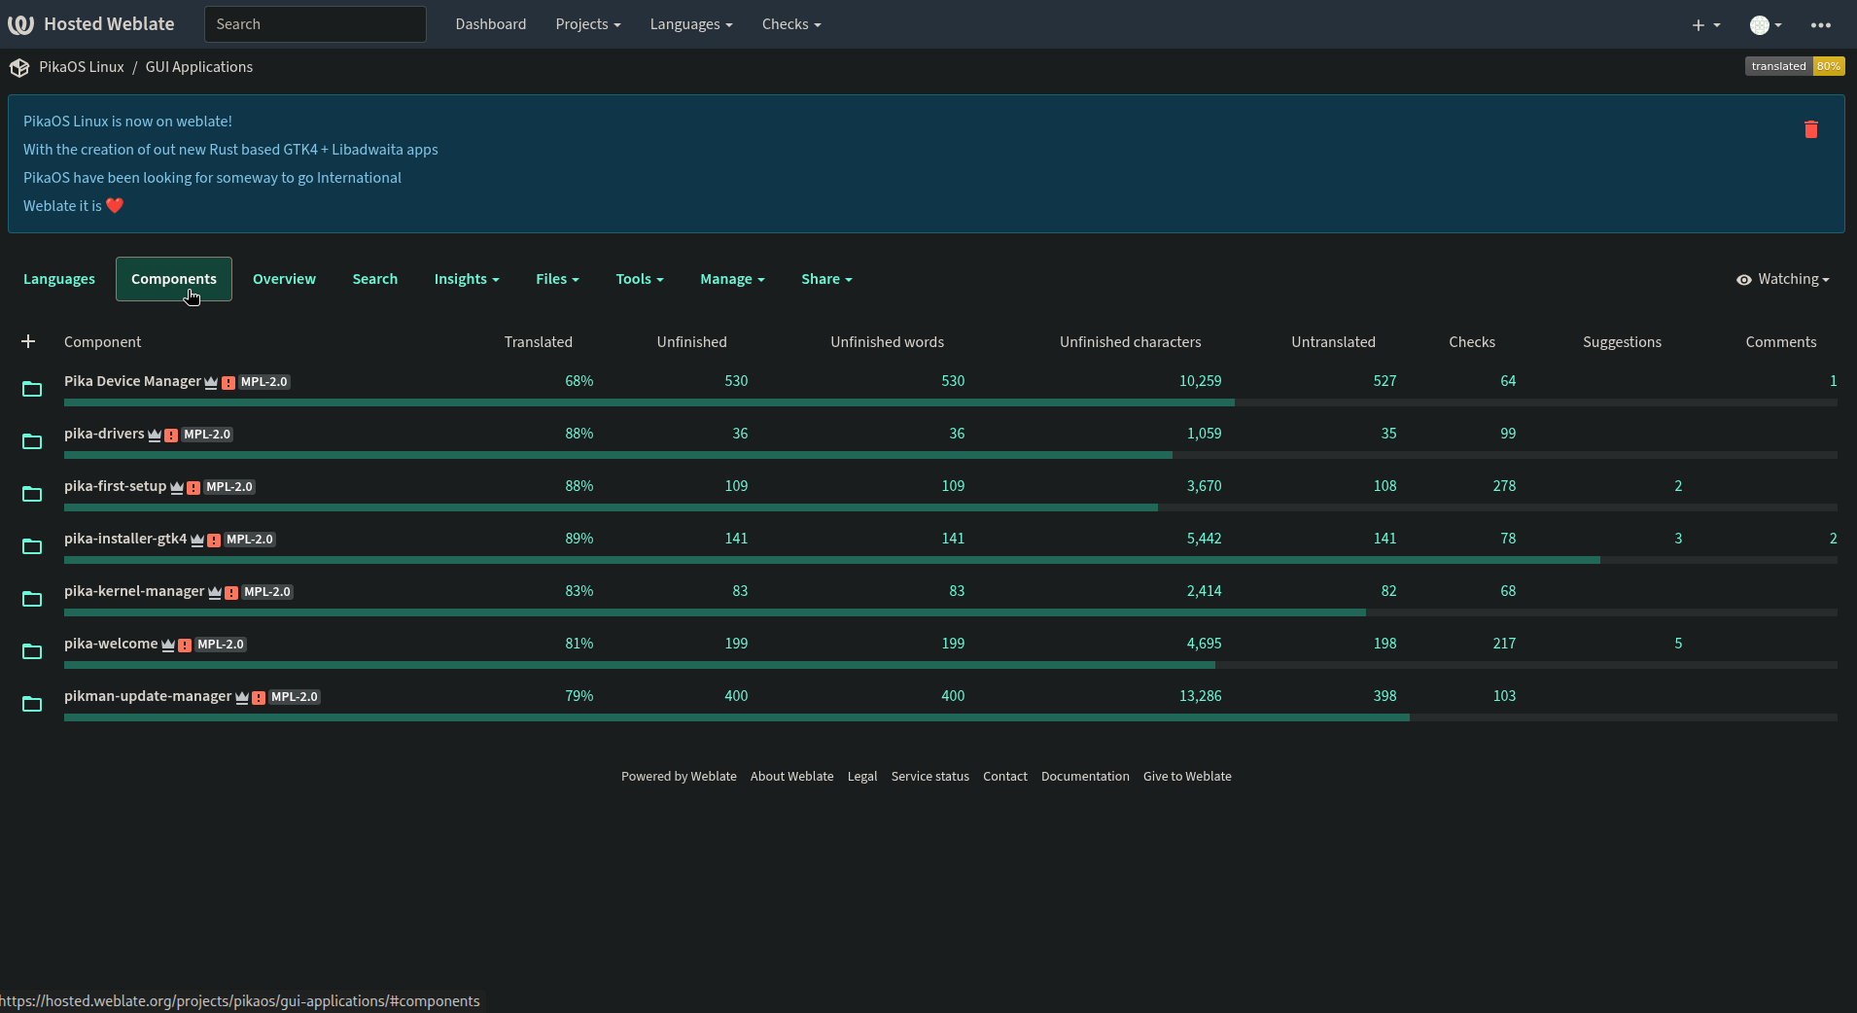Open Give to Weblate footer link
Screen dimensions: 1857x1013
(x=1187, y=777)
